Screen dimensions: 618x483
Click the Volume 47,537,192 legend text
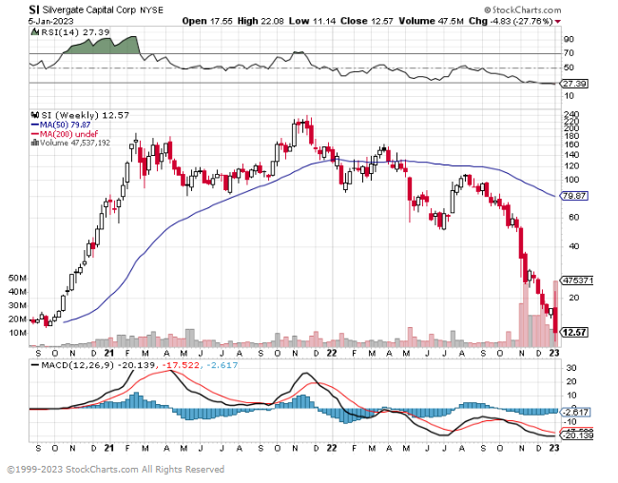click(x=75, y=143)
